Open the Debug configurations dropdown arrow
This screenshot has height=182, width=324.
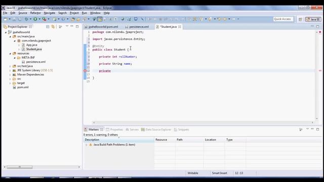coord(30,19)
